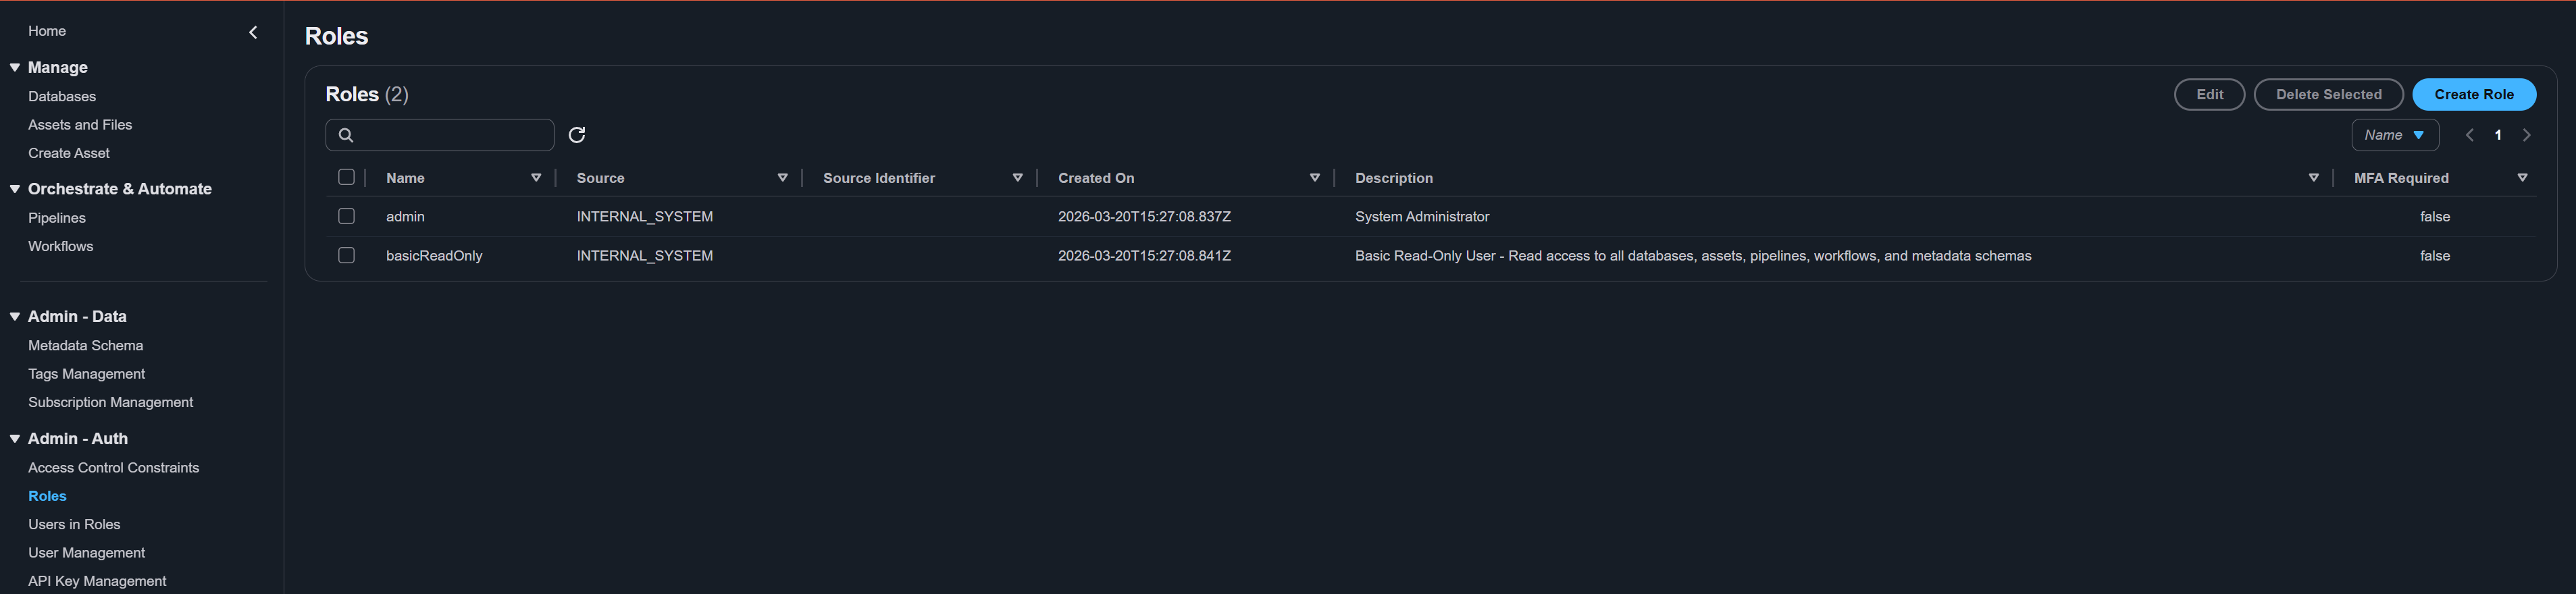Refresh the roles list
The width and height of the screenshot is (2576, 594).
(577, 135)
